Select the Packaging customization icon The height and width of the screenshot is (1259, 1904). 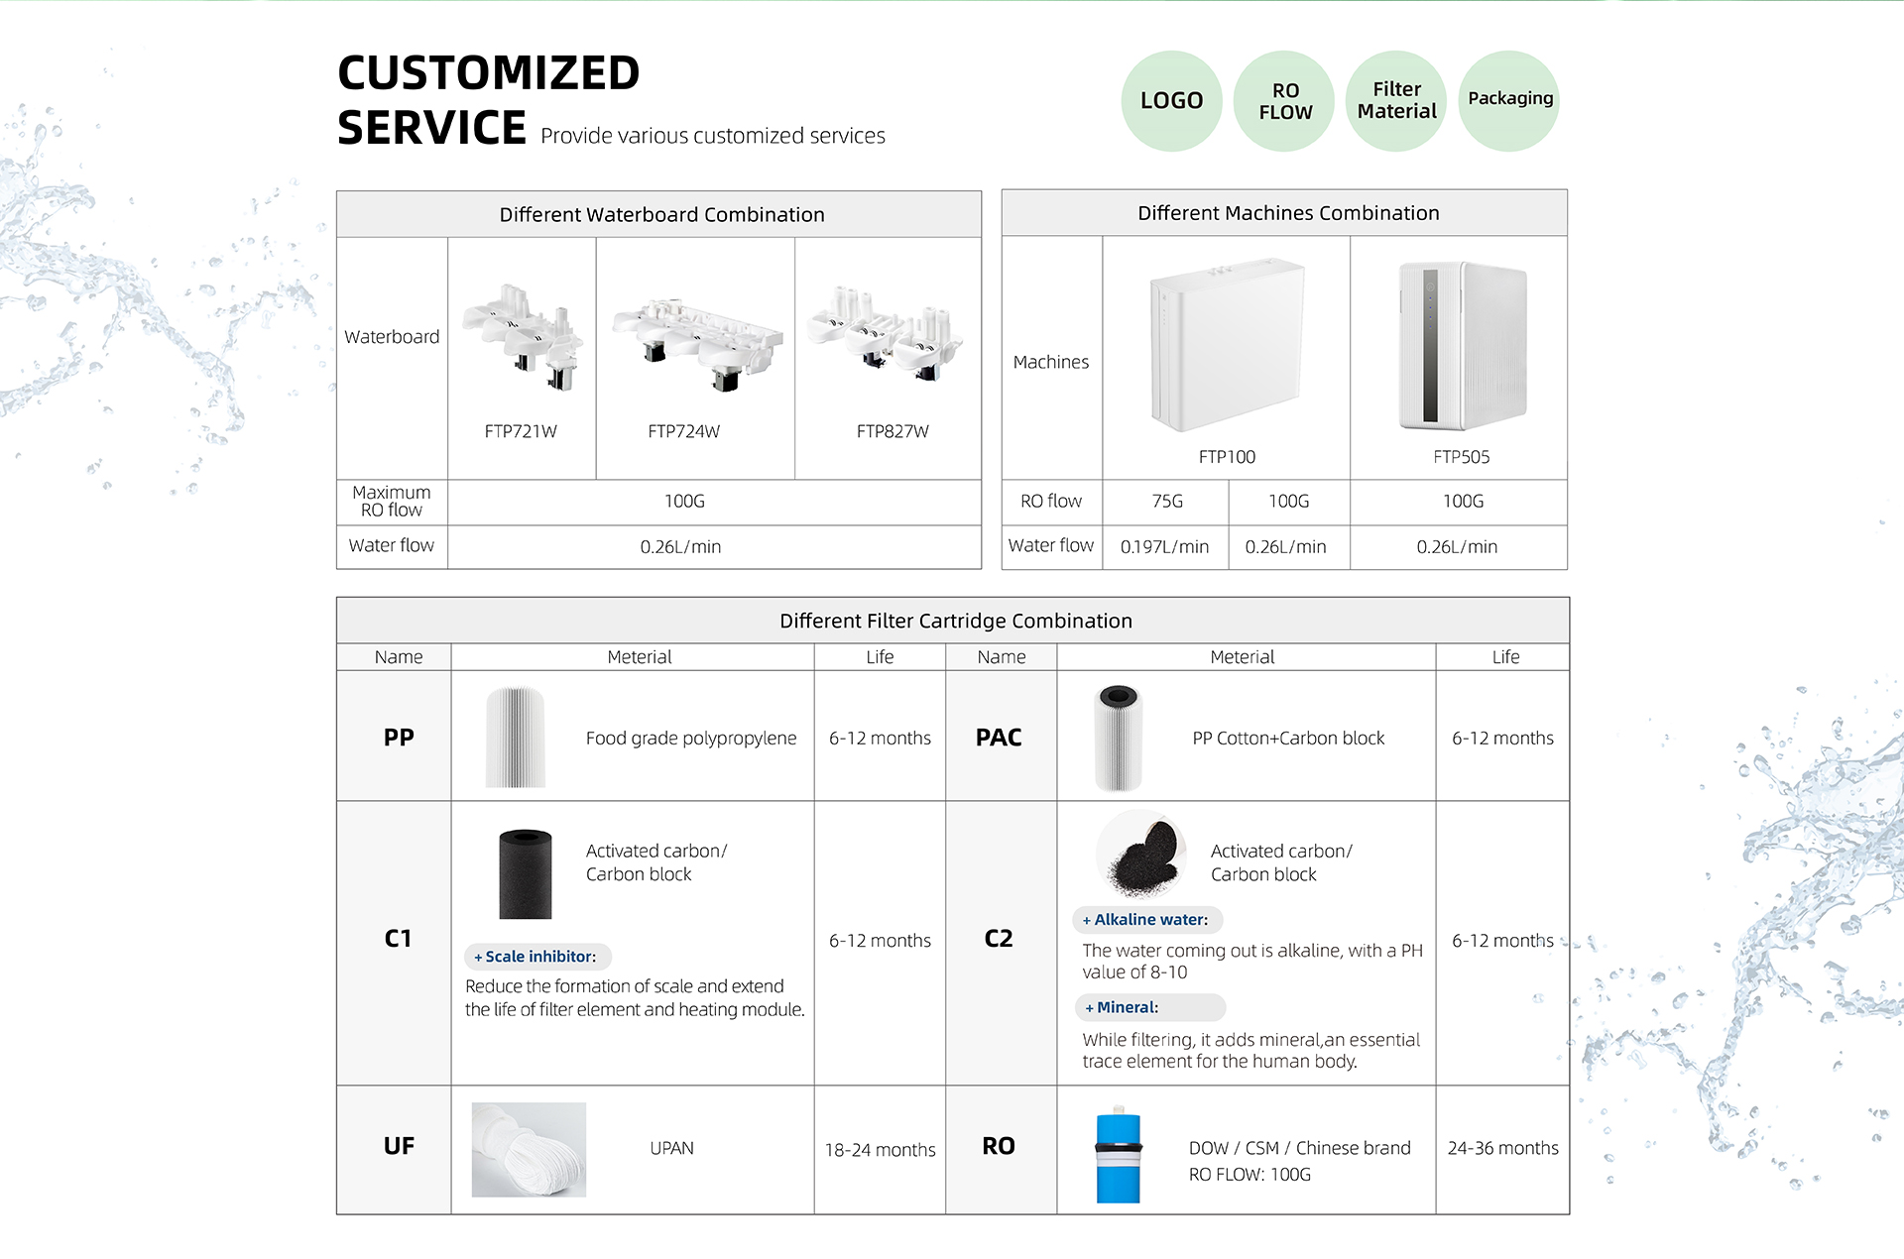point(1516,97)
